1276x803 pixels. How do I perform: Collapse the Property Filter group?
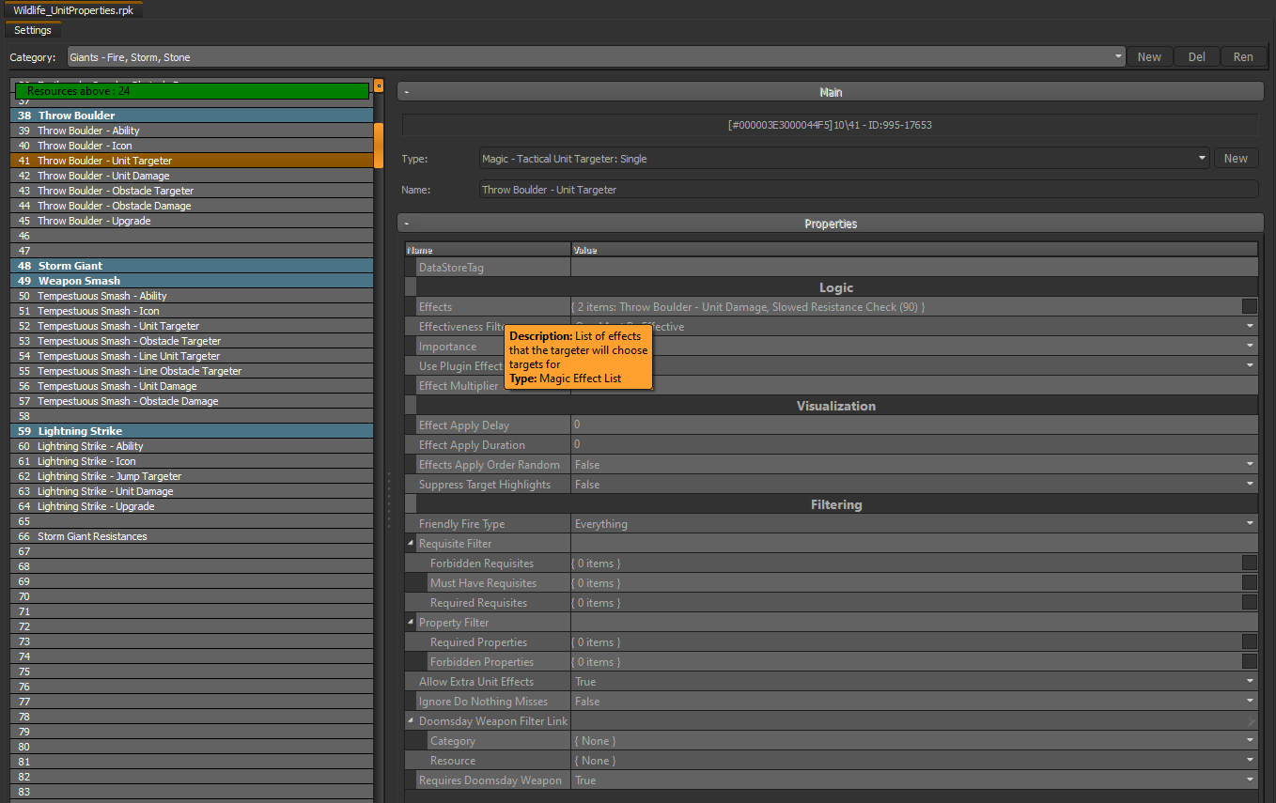(411, 623)
